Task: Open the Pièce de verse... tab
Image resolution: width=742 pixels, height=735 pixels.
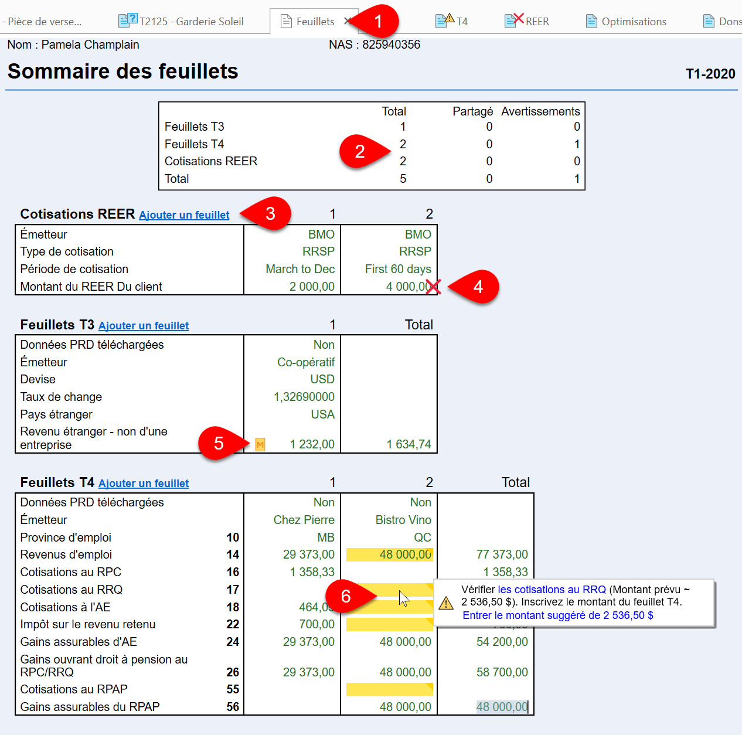Action: (x=42, y=22)
